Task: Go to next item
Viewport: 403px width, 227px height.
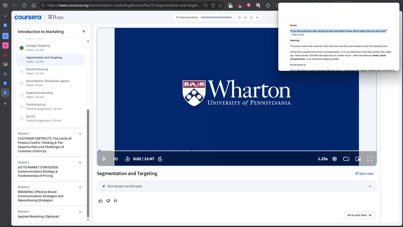Action: click(x=359, y=215)
